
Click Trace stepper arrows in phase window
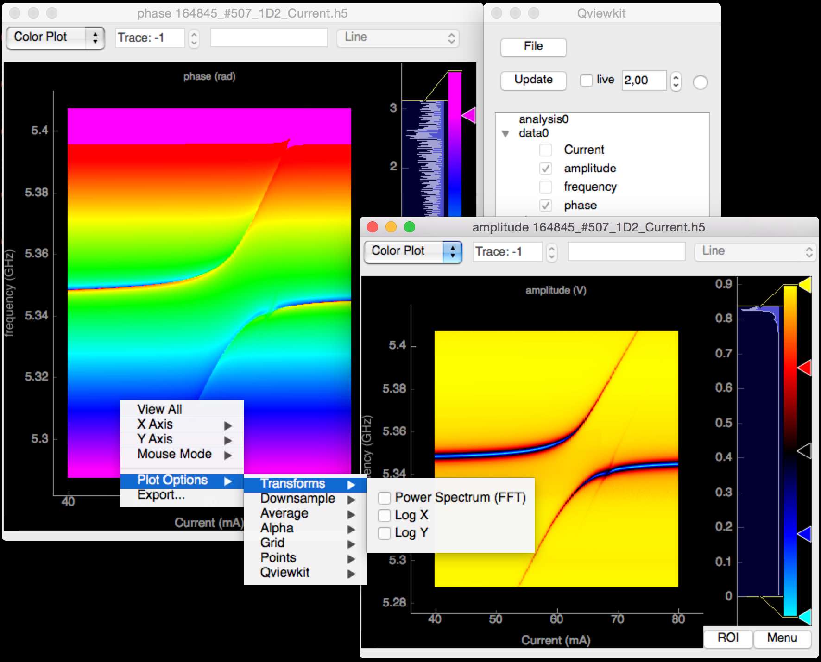pyautogui.click(x=194, y=38)
